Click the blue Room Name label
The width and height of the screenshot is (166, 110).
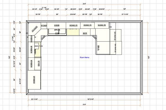(84, 57)
